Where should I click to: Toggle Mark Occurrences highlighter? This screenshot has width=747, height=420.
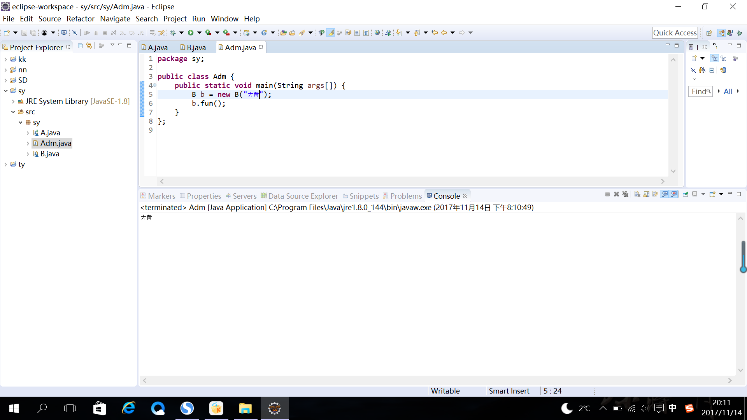point(330,33)
